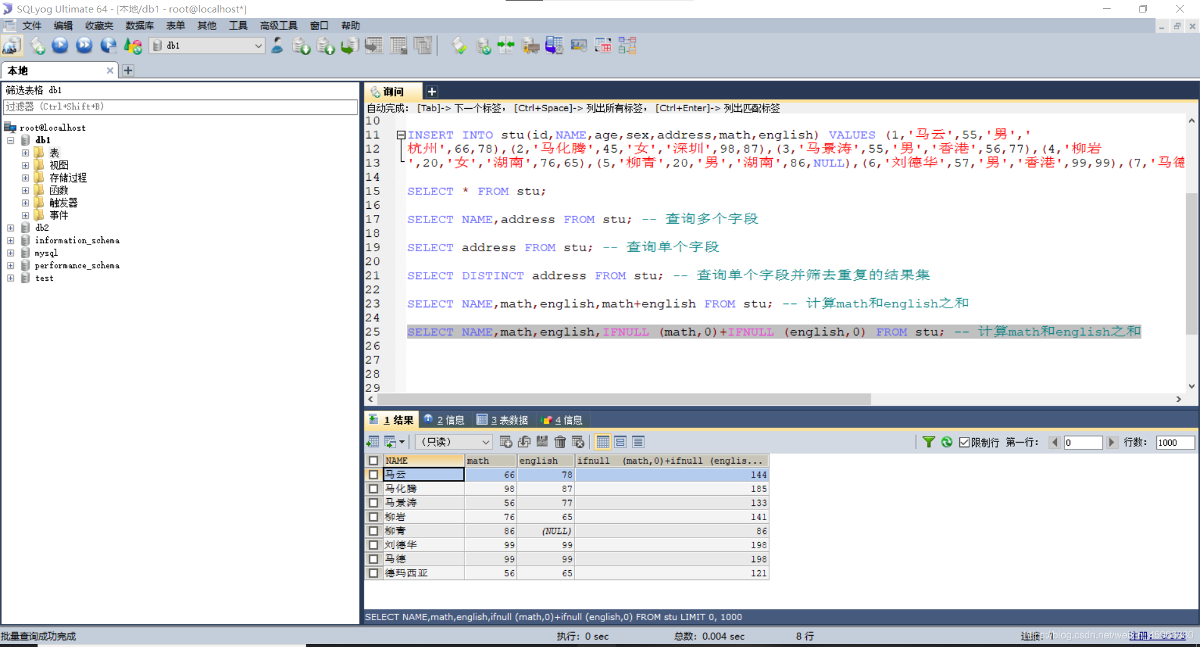The image size is (1200, 647).
Task: Expand the 视图 views folder
Action: (x=25, y=165)
